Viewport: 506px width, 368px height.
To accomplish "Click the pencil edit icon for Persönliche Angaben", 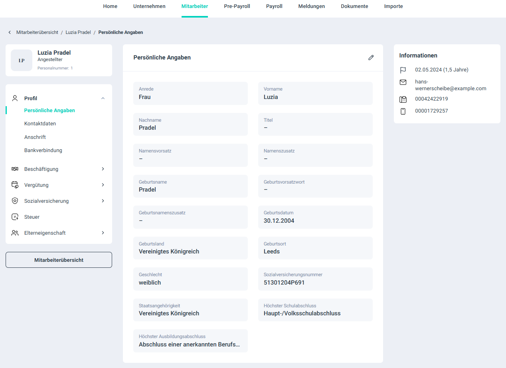I will click(371, 57).
